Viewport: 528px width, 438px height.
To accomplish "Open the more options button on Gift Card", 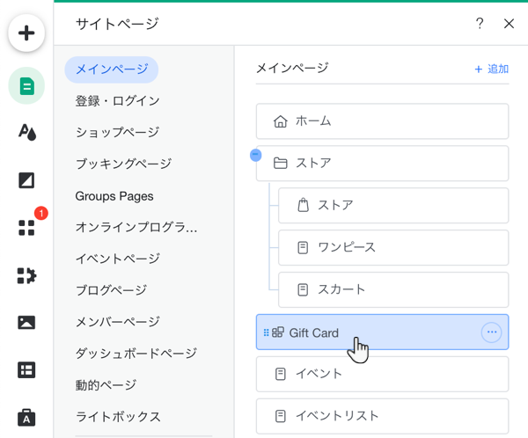I will click(x=491, y=332).
